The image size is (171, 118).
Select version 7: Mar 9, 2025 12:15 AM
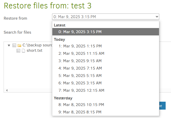(106, 90)
